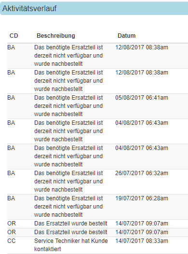Click the BA code in the 05/08/2017 row
Viewport: 188px width, 254px height.
click(11, 98)
